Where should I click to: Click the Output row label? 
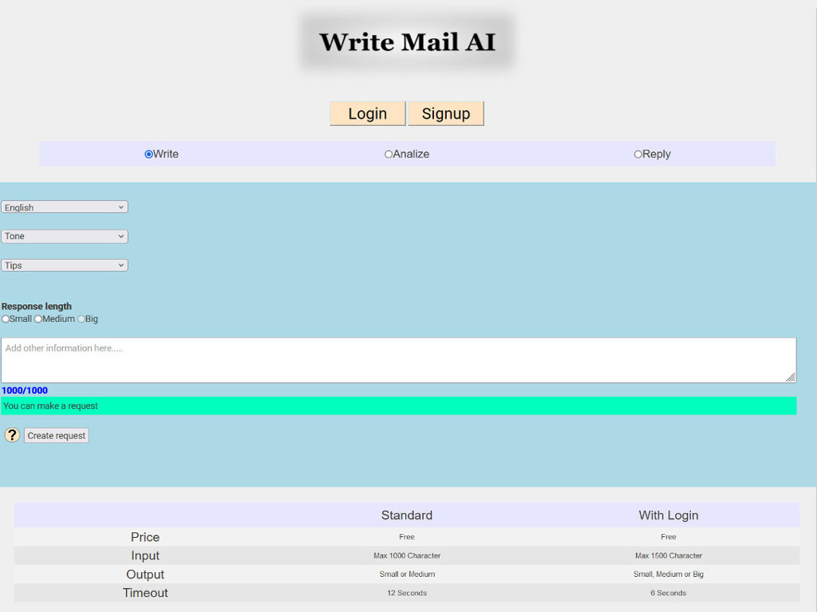pyautogui.click(x=145, y=575)
